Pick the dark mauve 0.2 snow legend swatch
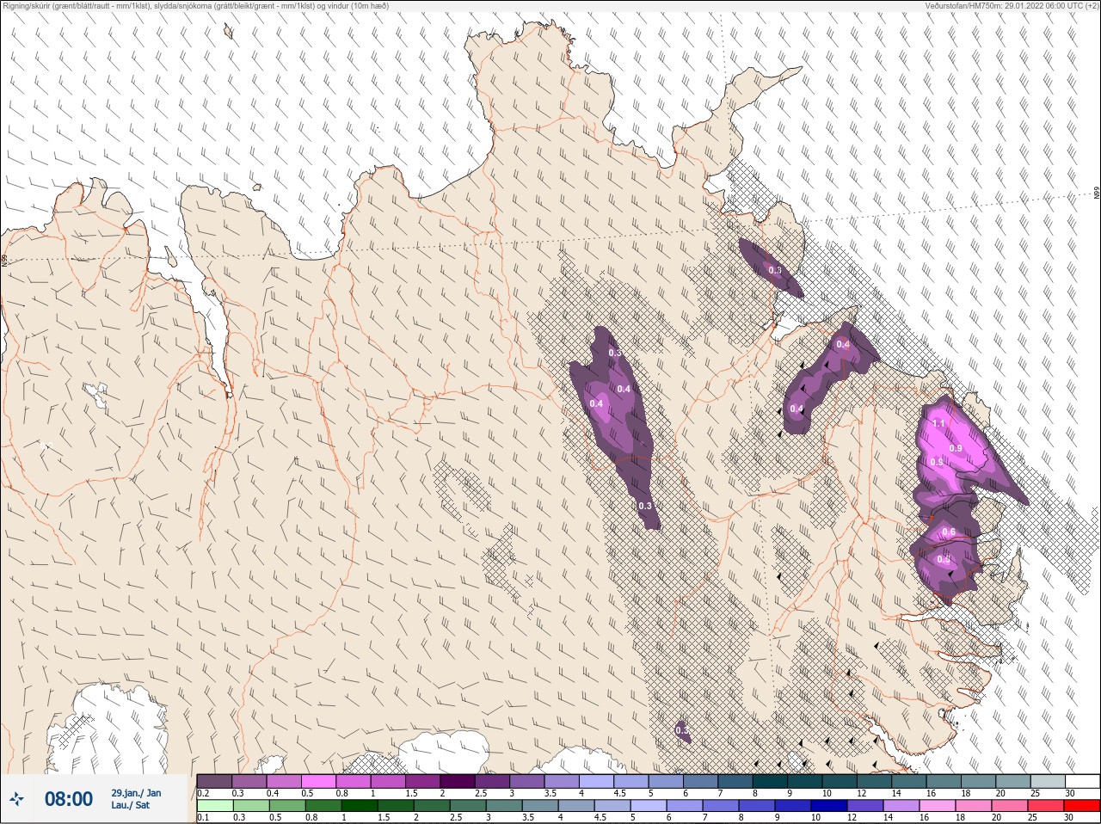The image size is (1101, 824). [214, 781]
